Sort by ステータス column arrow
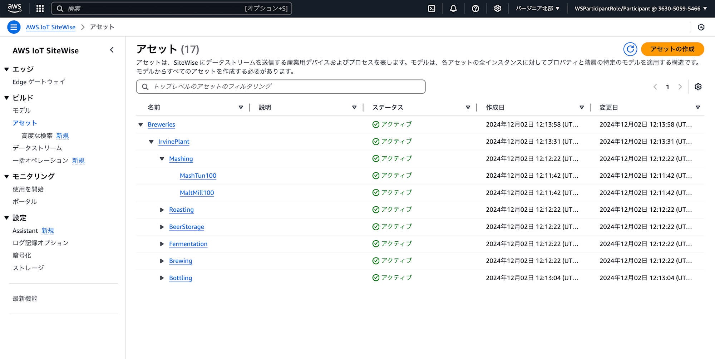The image size is (715, 359). (x=468, y=107)
